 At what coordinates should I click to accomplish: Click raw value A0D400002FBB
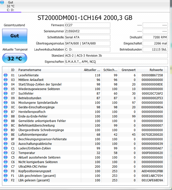pyautogui.click(x=152, y=171)
